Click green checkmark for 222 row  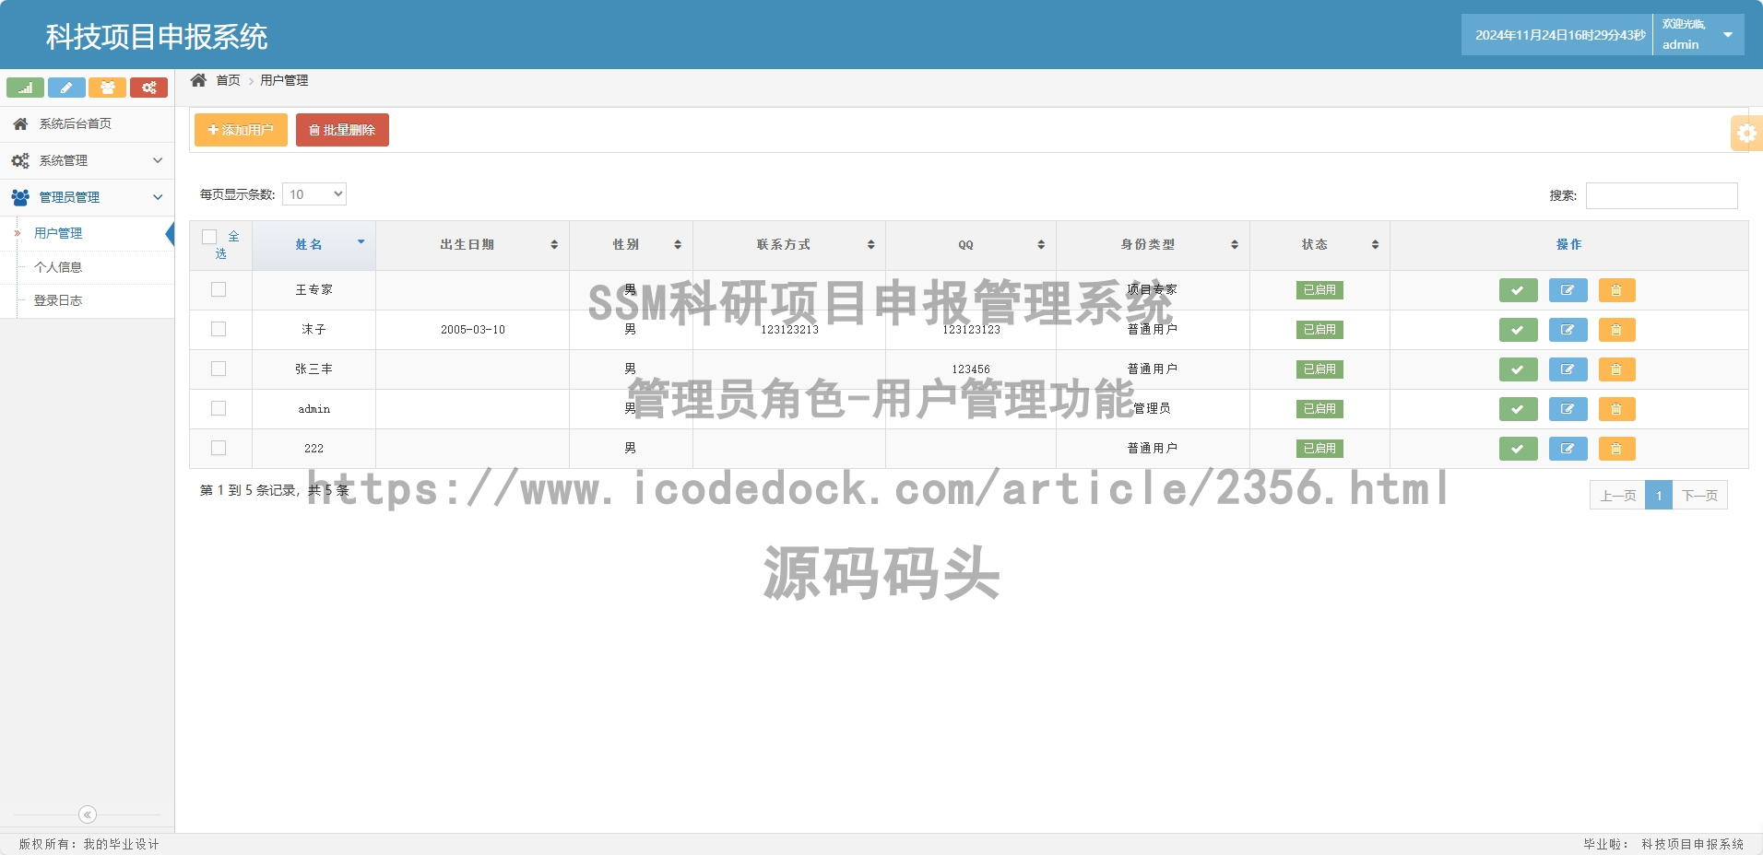tap(1518, 449)
